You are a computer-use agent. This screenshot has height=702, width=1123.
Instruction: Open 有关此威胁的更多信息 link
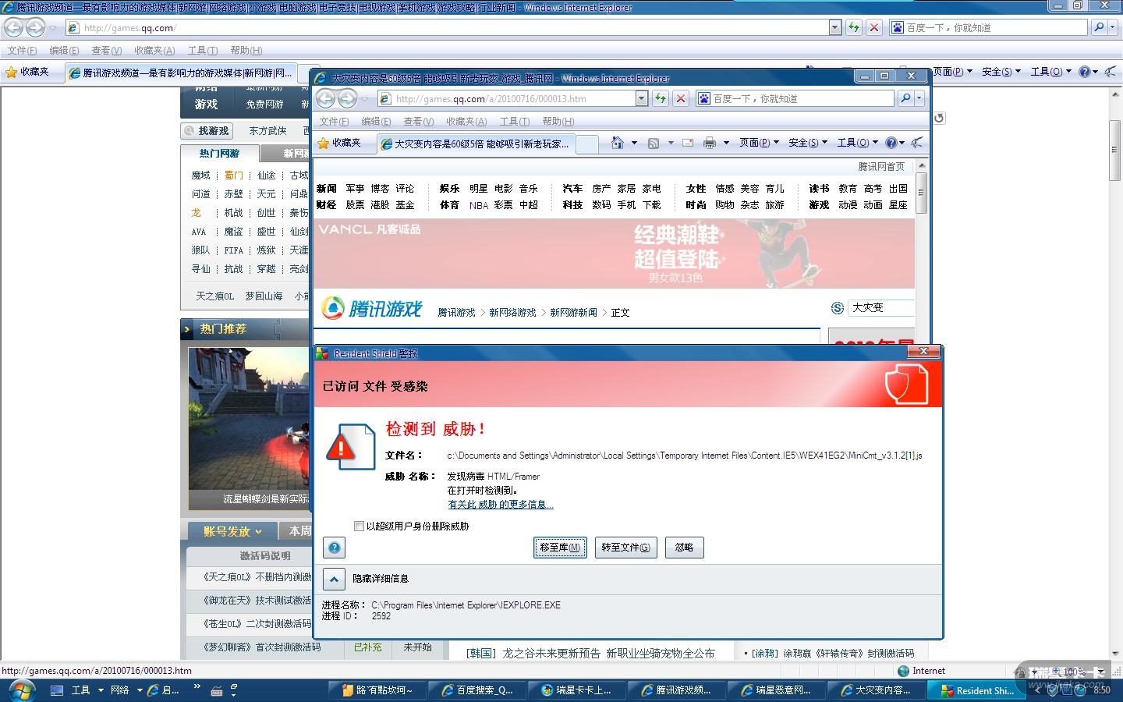(x=501, y=505)
